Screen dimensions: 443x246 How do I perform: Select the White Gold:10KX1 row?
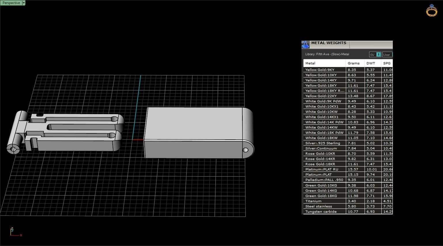[x=348, y=106]
